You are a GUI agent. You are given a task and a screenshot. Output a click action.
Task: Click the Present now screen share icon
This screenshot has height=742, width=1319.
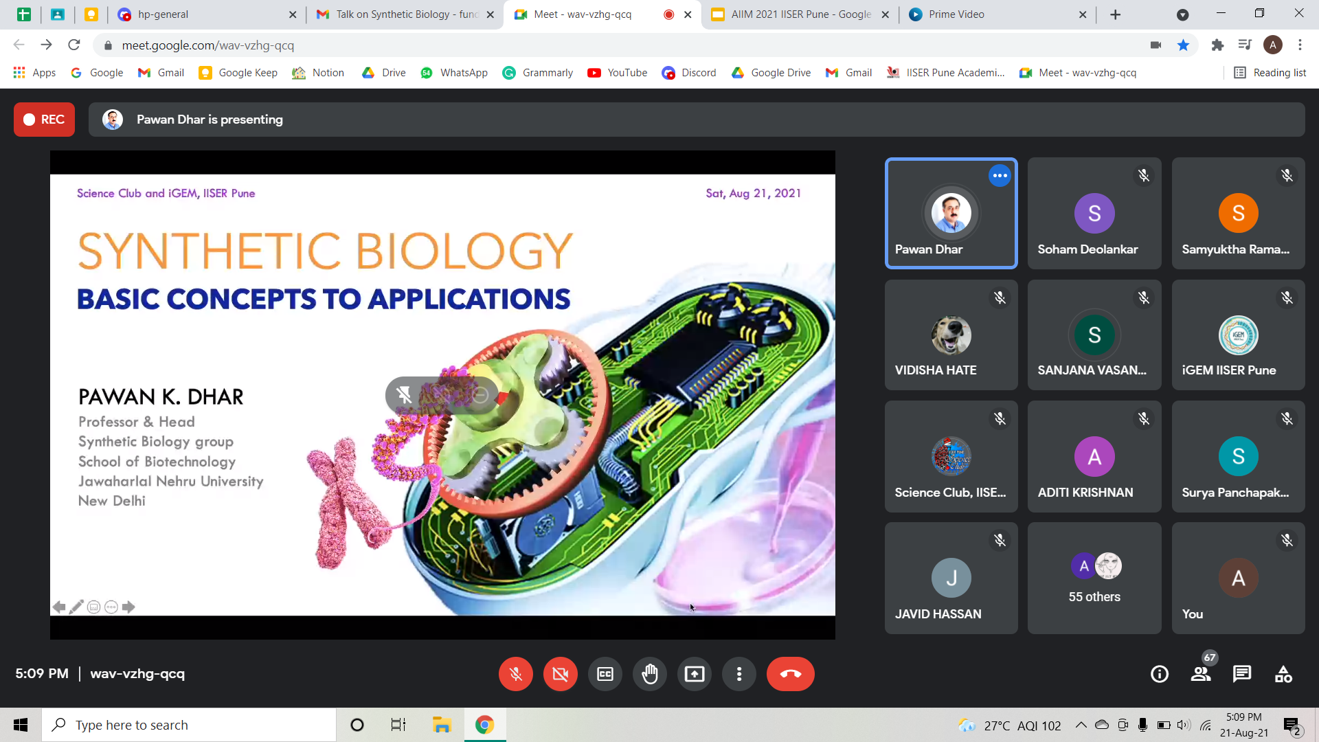(x=694, y=674)
